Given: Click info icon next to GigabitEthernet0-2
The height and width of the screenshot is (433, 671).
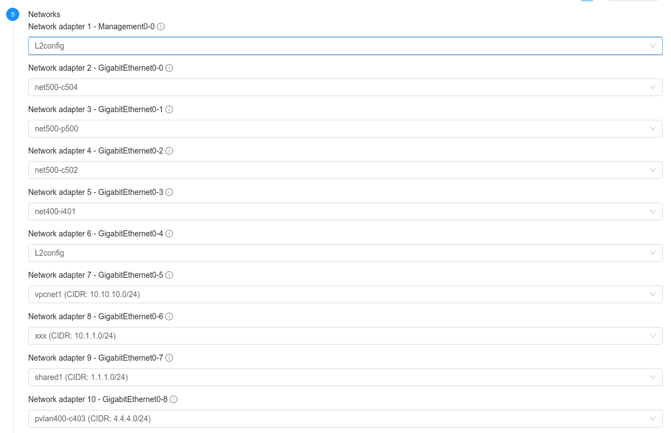Looking at the screenshot, I should pyautogui.click(x=169, y=150).
